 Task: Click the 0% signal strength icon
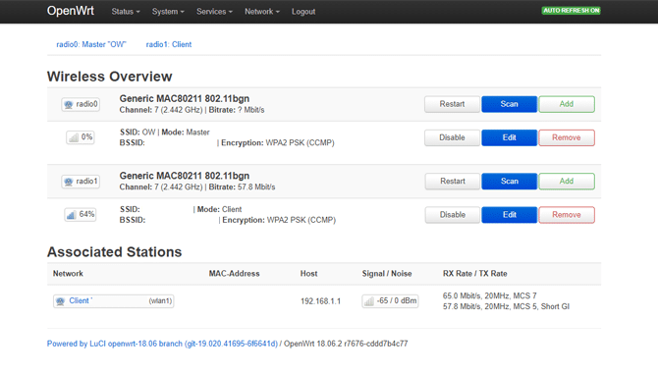tap(74, 137)
